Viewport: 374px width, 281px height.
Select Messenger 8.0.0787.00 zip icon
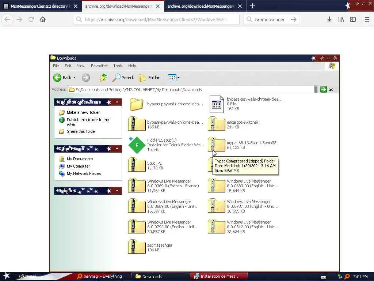coord(216,206)
